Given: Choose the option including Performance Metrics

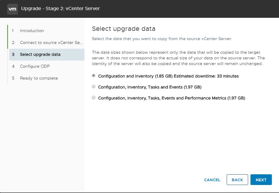Looking at the screenshot, I should coord(94,97).
